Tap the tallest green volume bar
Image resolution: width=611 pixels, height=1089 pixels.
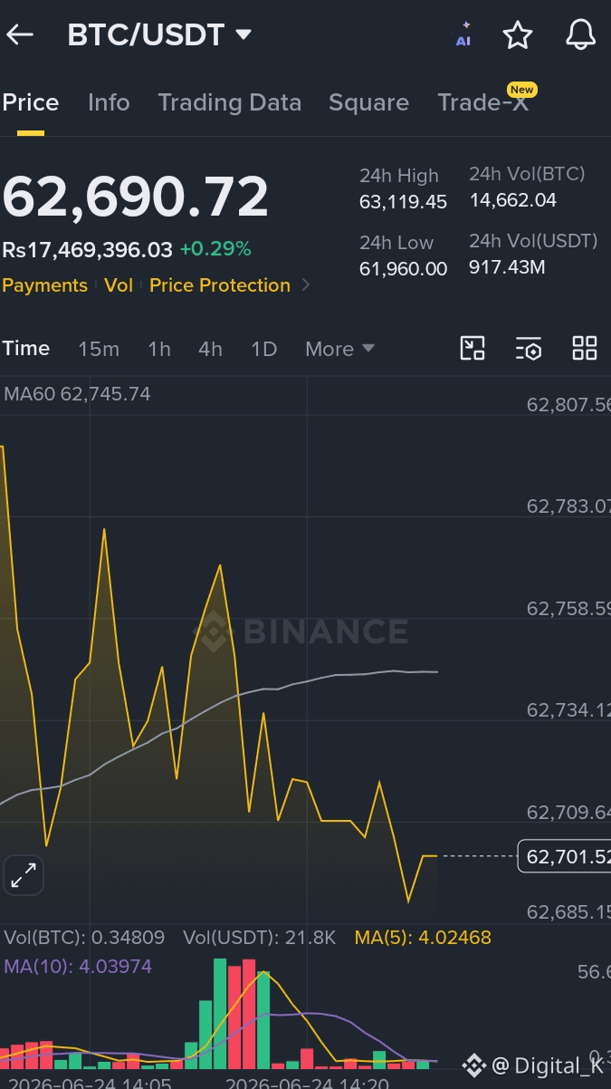point(220,1013)
